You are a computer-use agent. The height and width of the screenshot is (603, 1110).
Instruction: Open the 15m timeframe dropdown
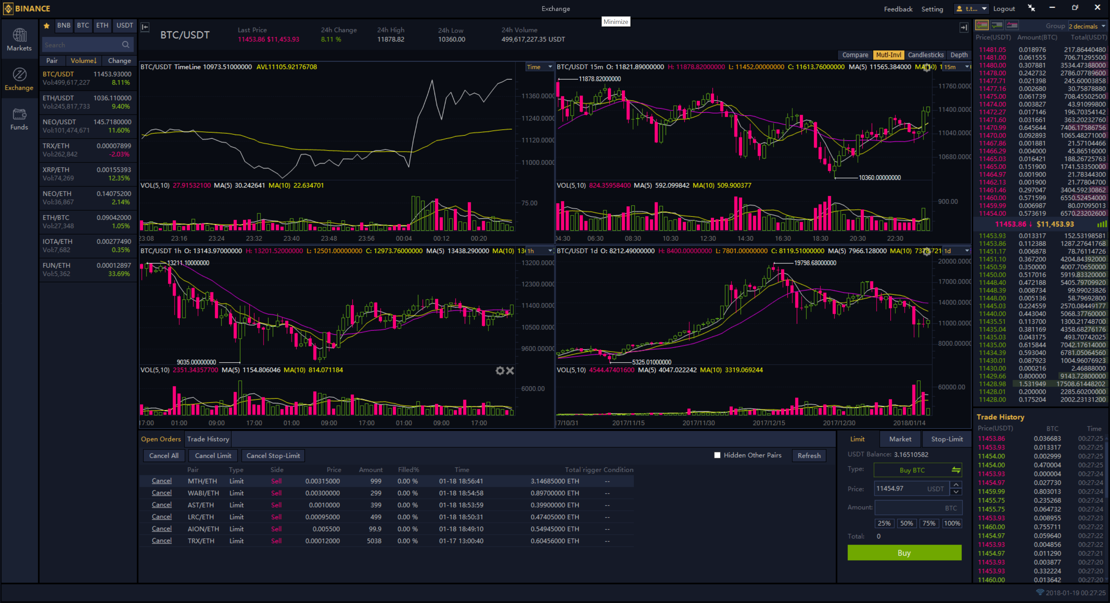(x=955, y=67)
